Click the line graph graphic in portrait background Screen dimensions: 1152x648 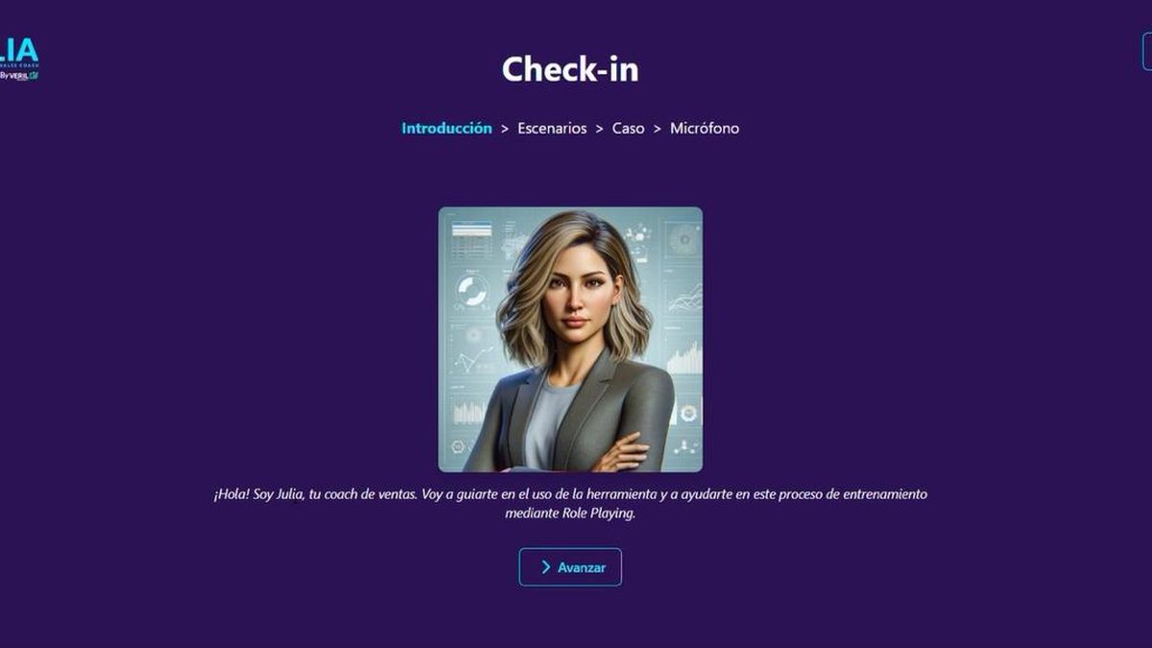[684, 298]
